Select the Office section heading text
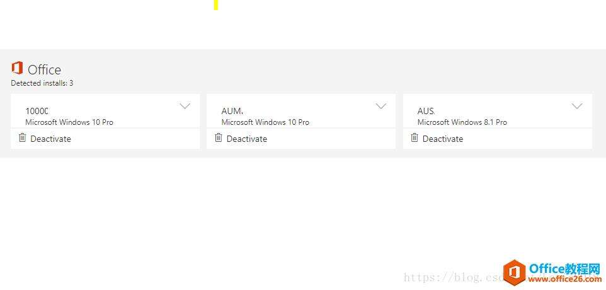The width and height of the screenshot is (606, 290). point(45,70)
